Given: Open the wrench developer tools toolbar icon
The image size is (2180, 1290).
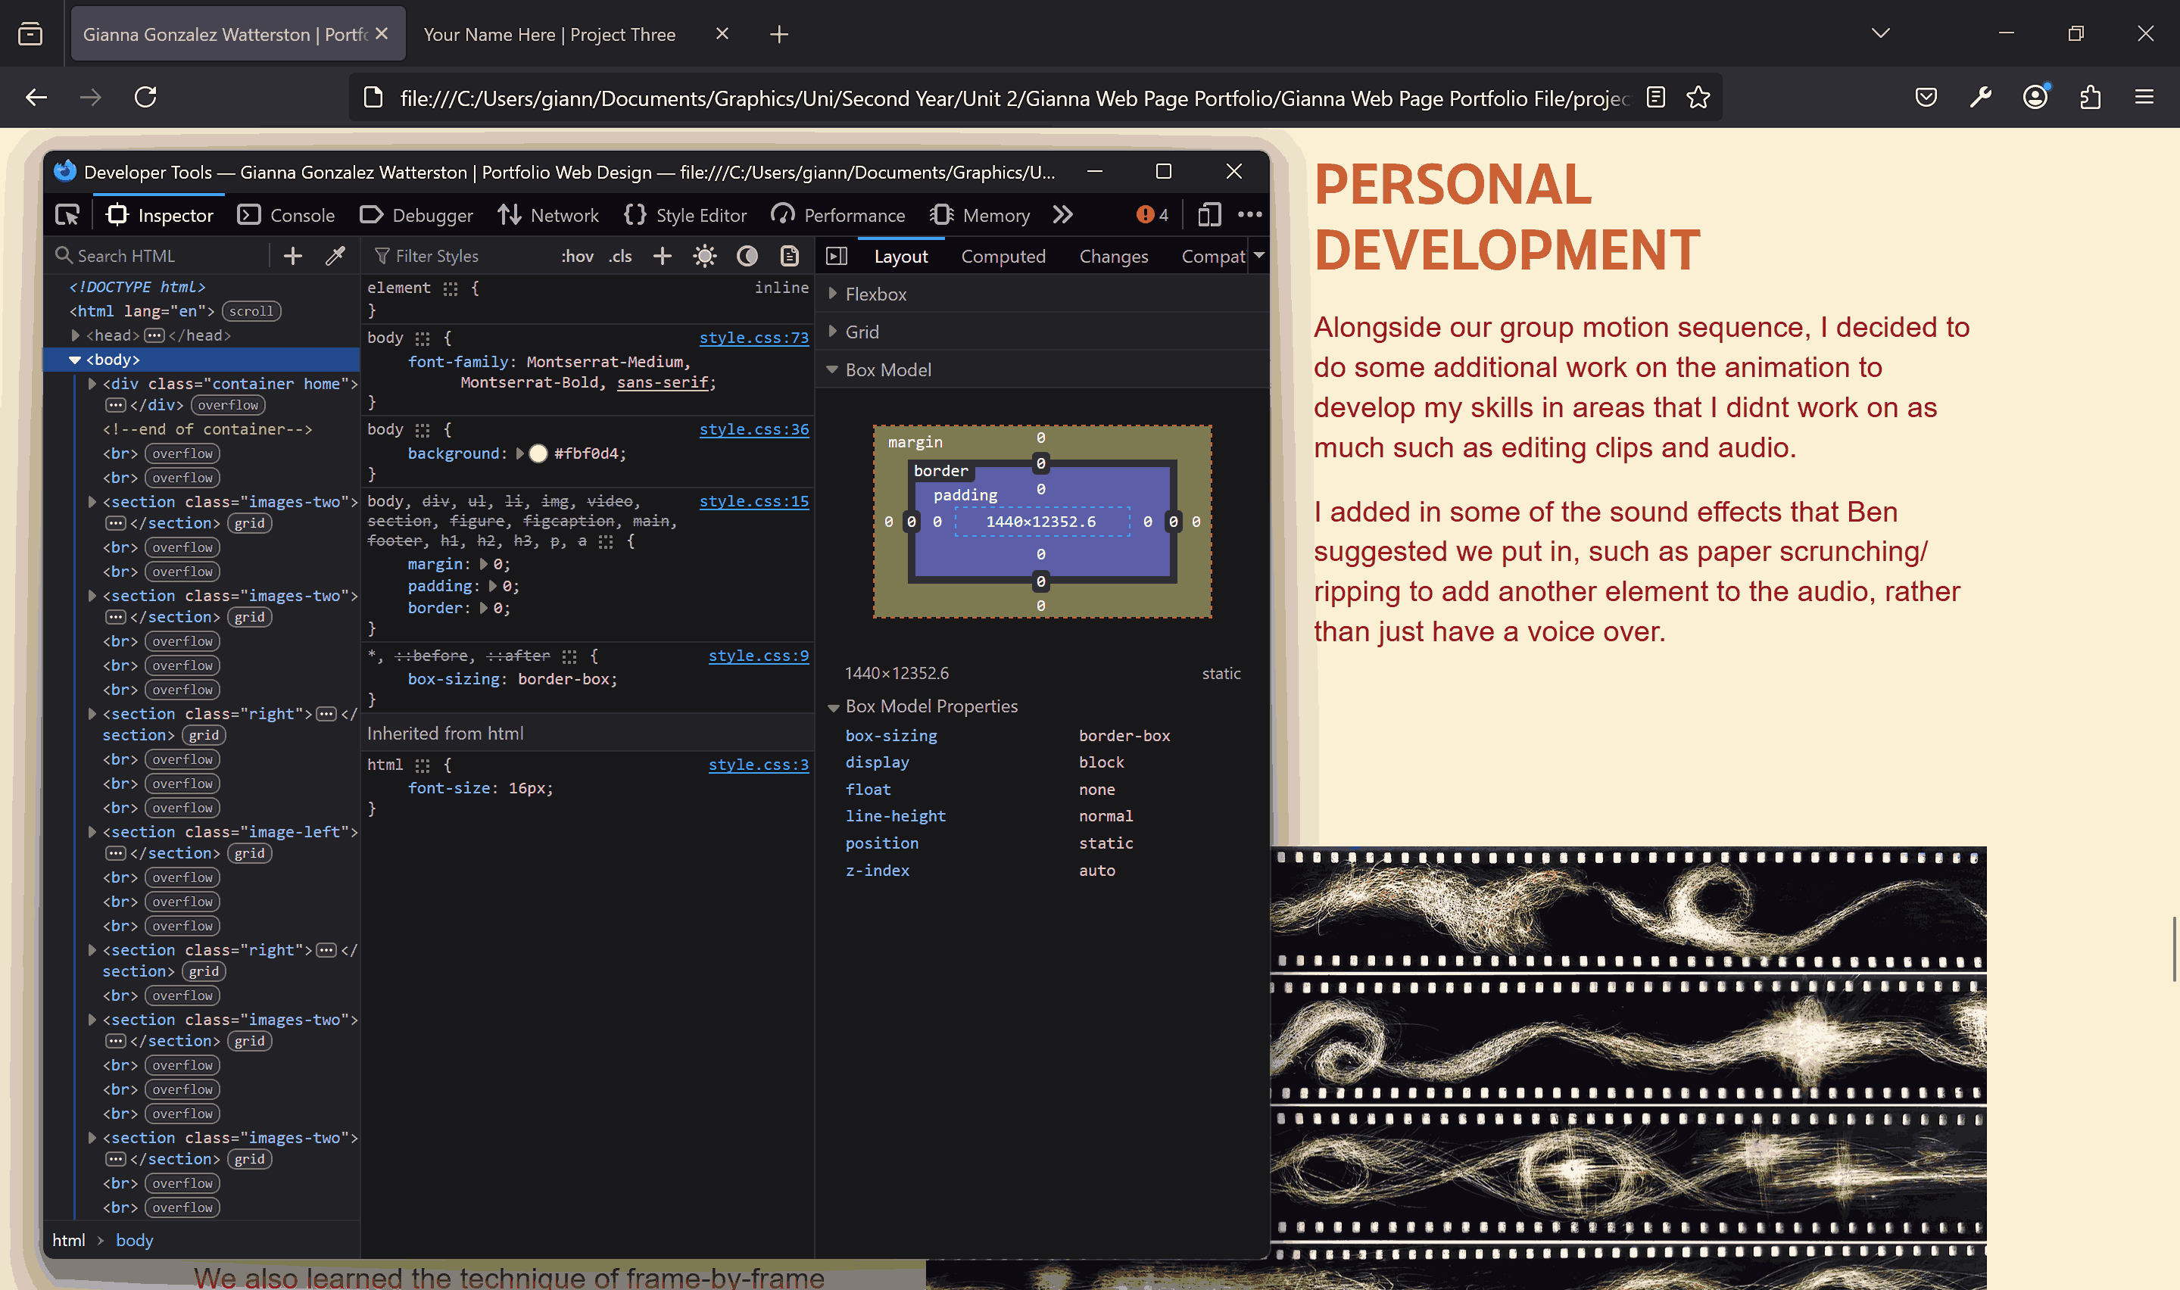Looking at the screenshot, I should [x=1981, y=96].
